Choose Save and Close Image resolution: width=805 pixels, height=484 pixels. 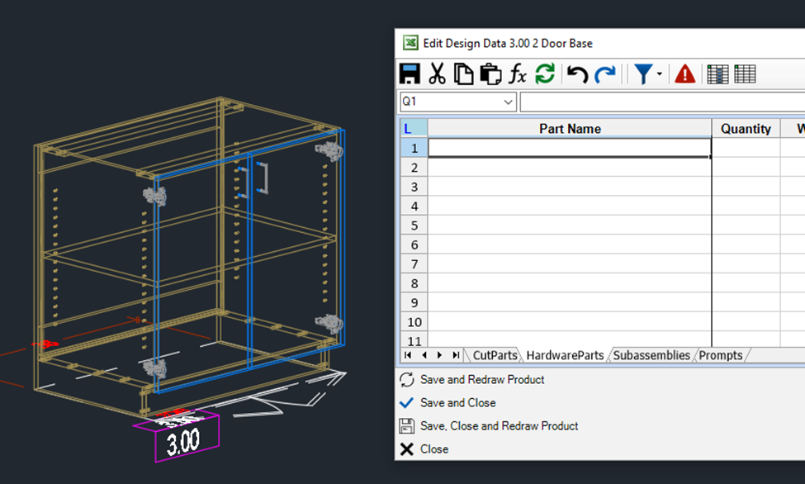[457, 403]
